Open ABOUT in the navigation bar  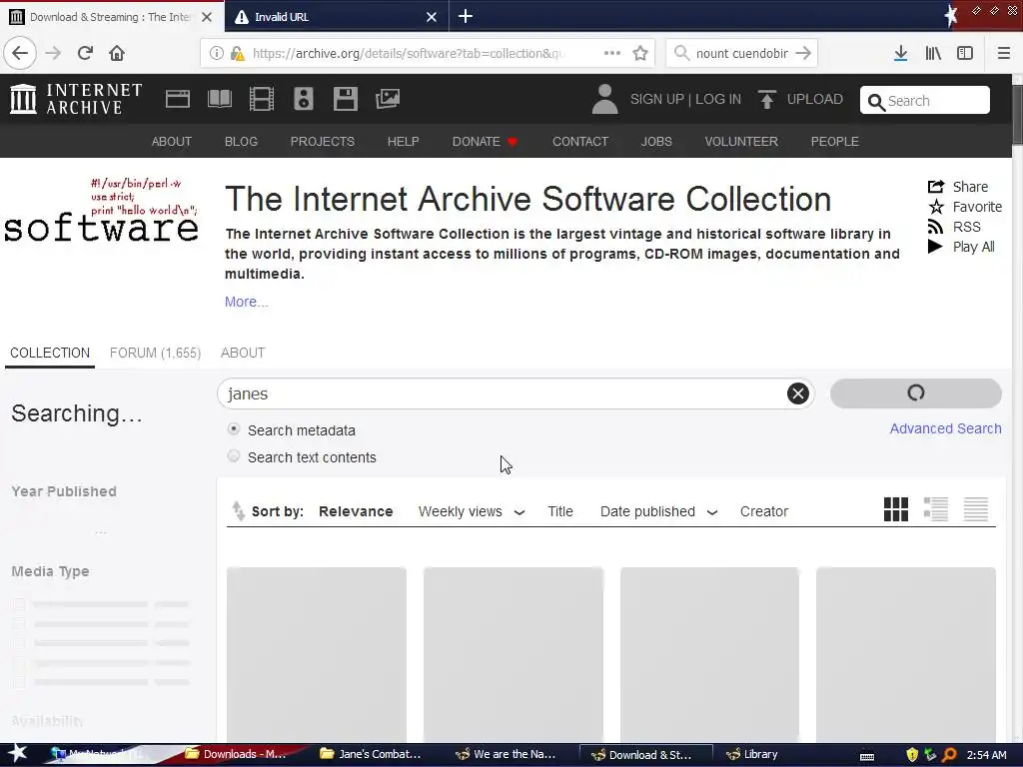[172, 142]
